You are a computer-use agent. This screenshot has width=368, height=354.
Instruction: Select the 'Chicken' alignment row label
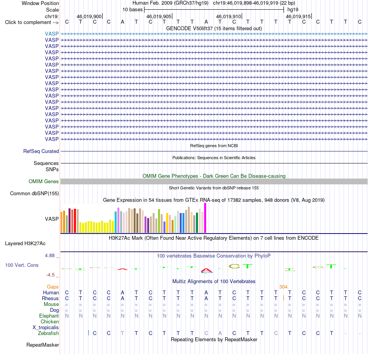point(50,321)
